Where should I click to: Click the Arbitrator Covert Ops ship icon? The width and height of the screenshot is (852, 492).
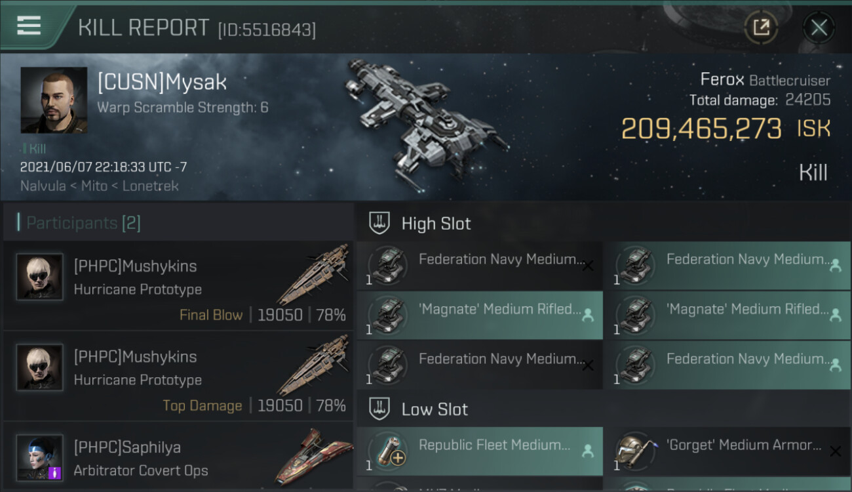point(313,457)
